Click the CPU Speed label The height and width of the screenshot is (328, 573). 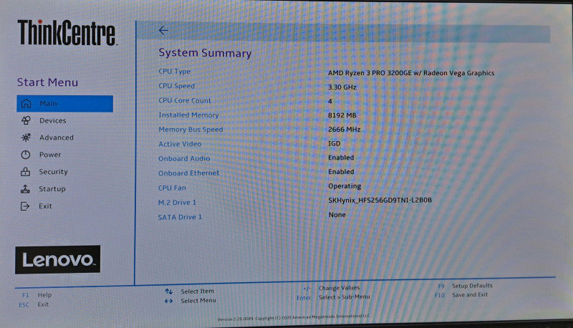point(176,86)
